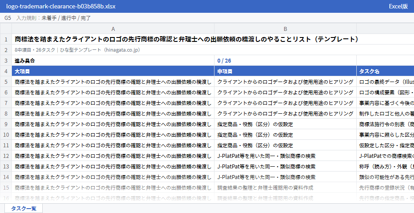Image resolution: width=414 pixels, height=213 pixels.
Task: Select row header 14
Action: (x=6, y=177)
